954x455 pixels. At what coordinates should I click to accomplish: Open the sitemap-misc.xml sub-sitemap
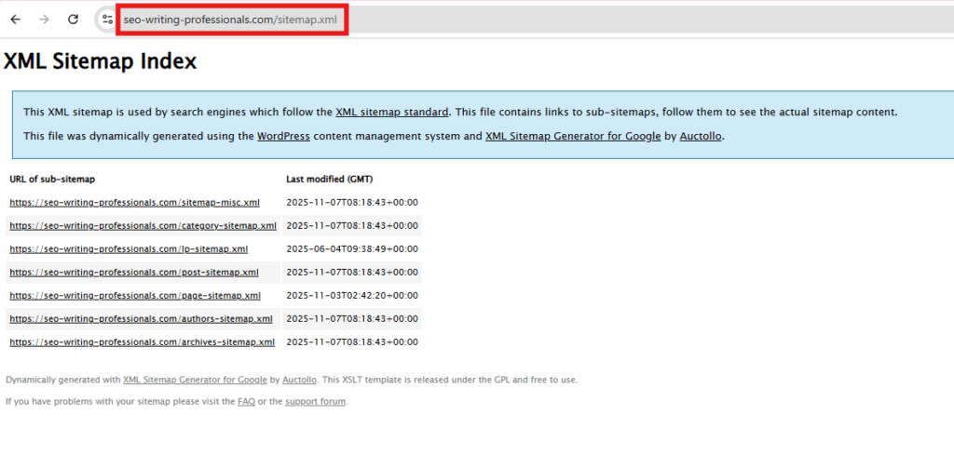coord(134,202)
